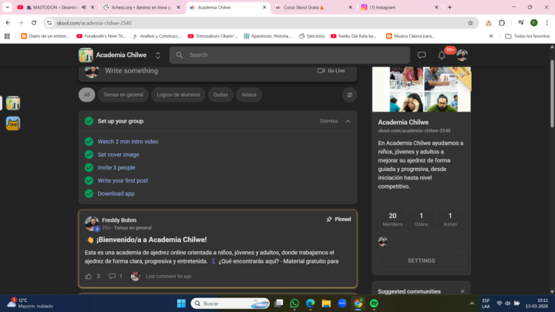Select the yellow cat group in left rail
The height and width of the screenshot is (312, 555).
(13, 123)
